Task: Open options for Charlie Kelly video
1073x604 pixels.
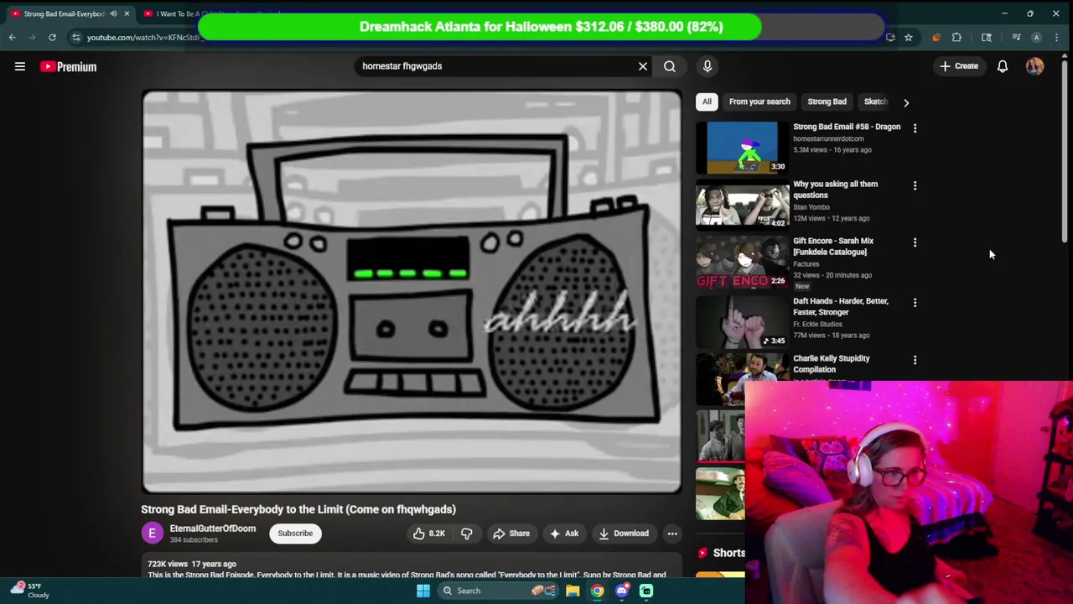Action: 915,360
